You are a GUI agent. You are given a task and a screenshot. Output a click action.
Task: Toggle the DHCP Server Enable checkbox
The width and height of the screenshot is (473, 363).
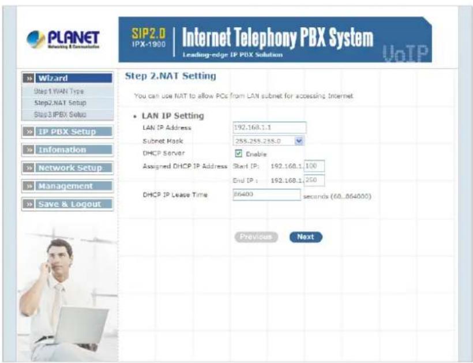[238, 154]
